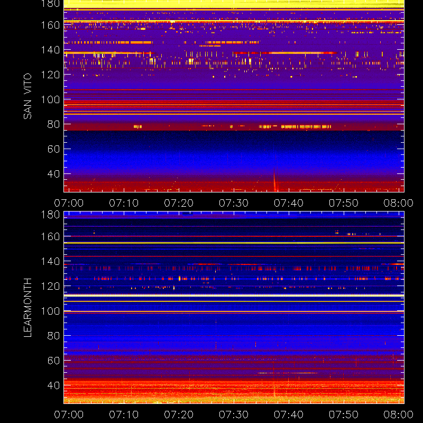Click 07:10 time label under Learmonth plot
The width and height of the screenshot is (423, 423).
click(124, 415)
